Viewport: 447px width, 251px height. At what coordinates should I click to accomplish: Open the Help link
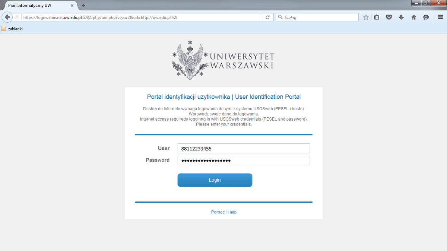click(232, 212)
